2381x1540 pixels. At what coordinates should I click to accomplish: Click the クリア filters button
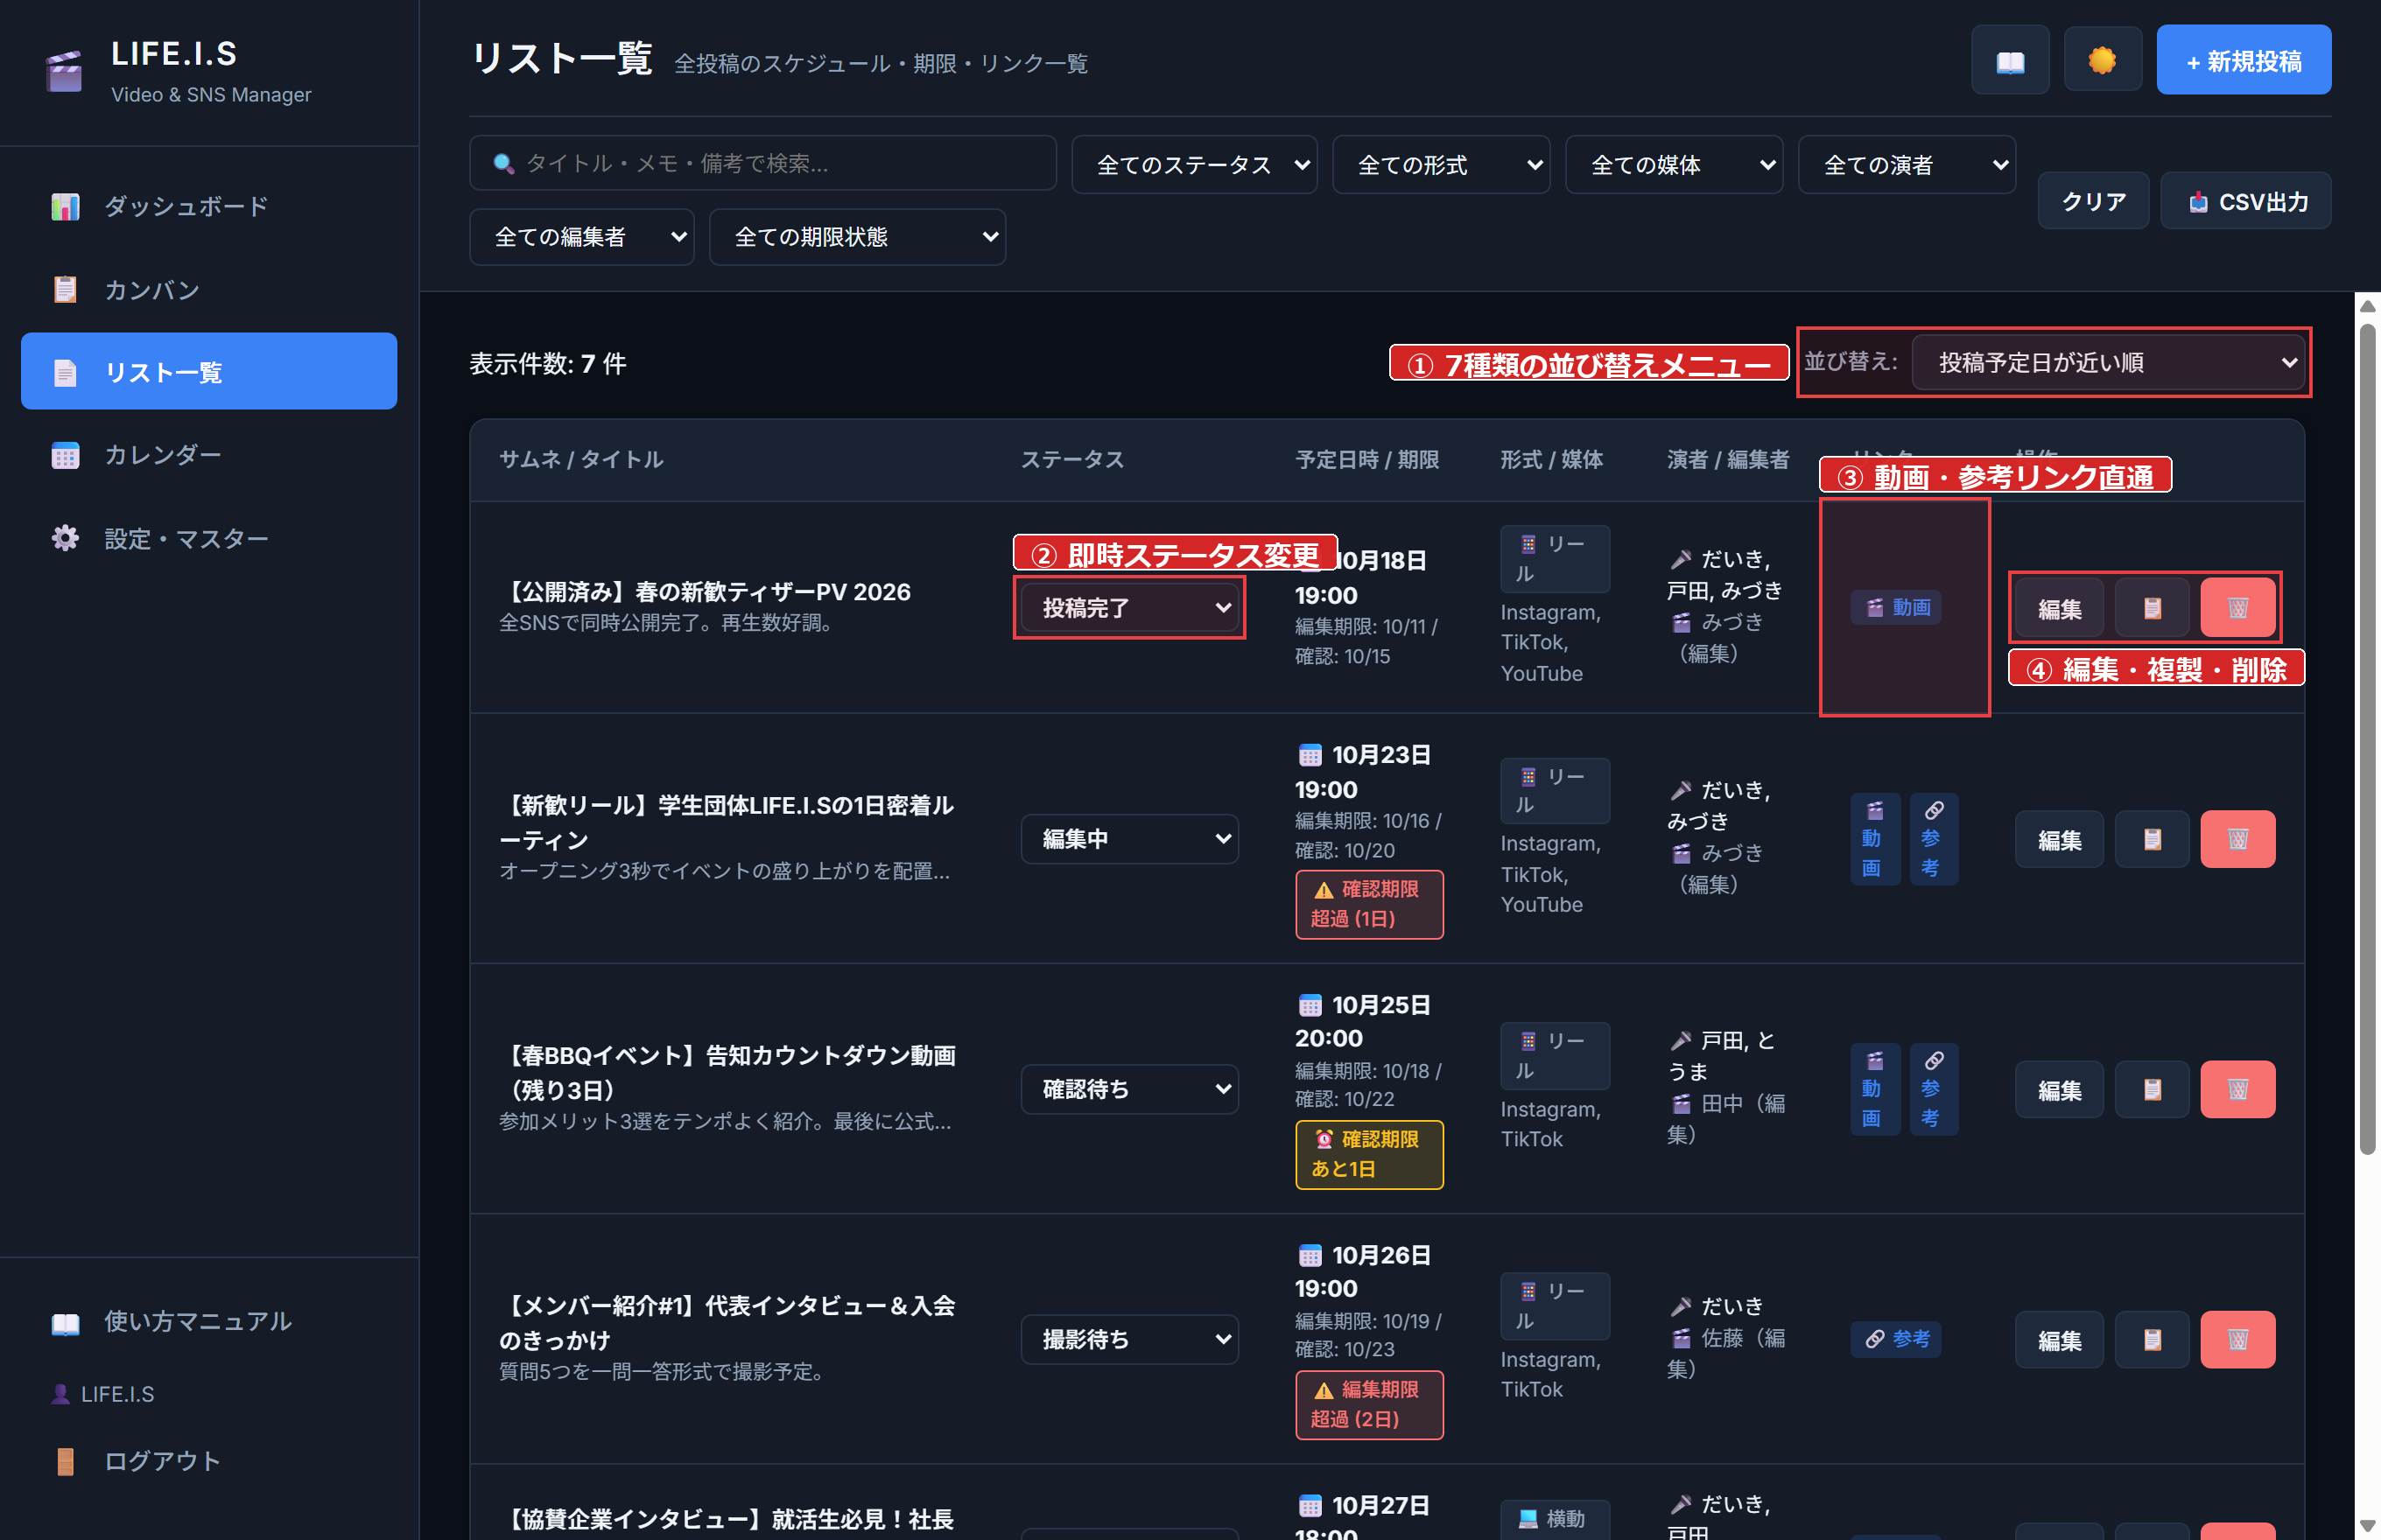click(x=2093, y=201)
